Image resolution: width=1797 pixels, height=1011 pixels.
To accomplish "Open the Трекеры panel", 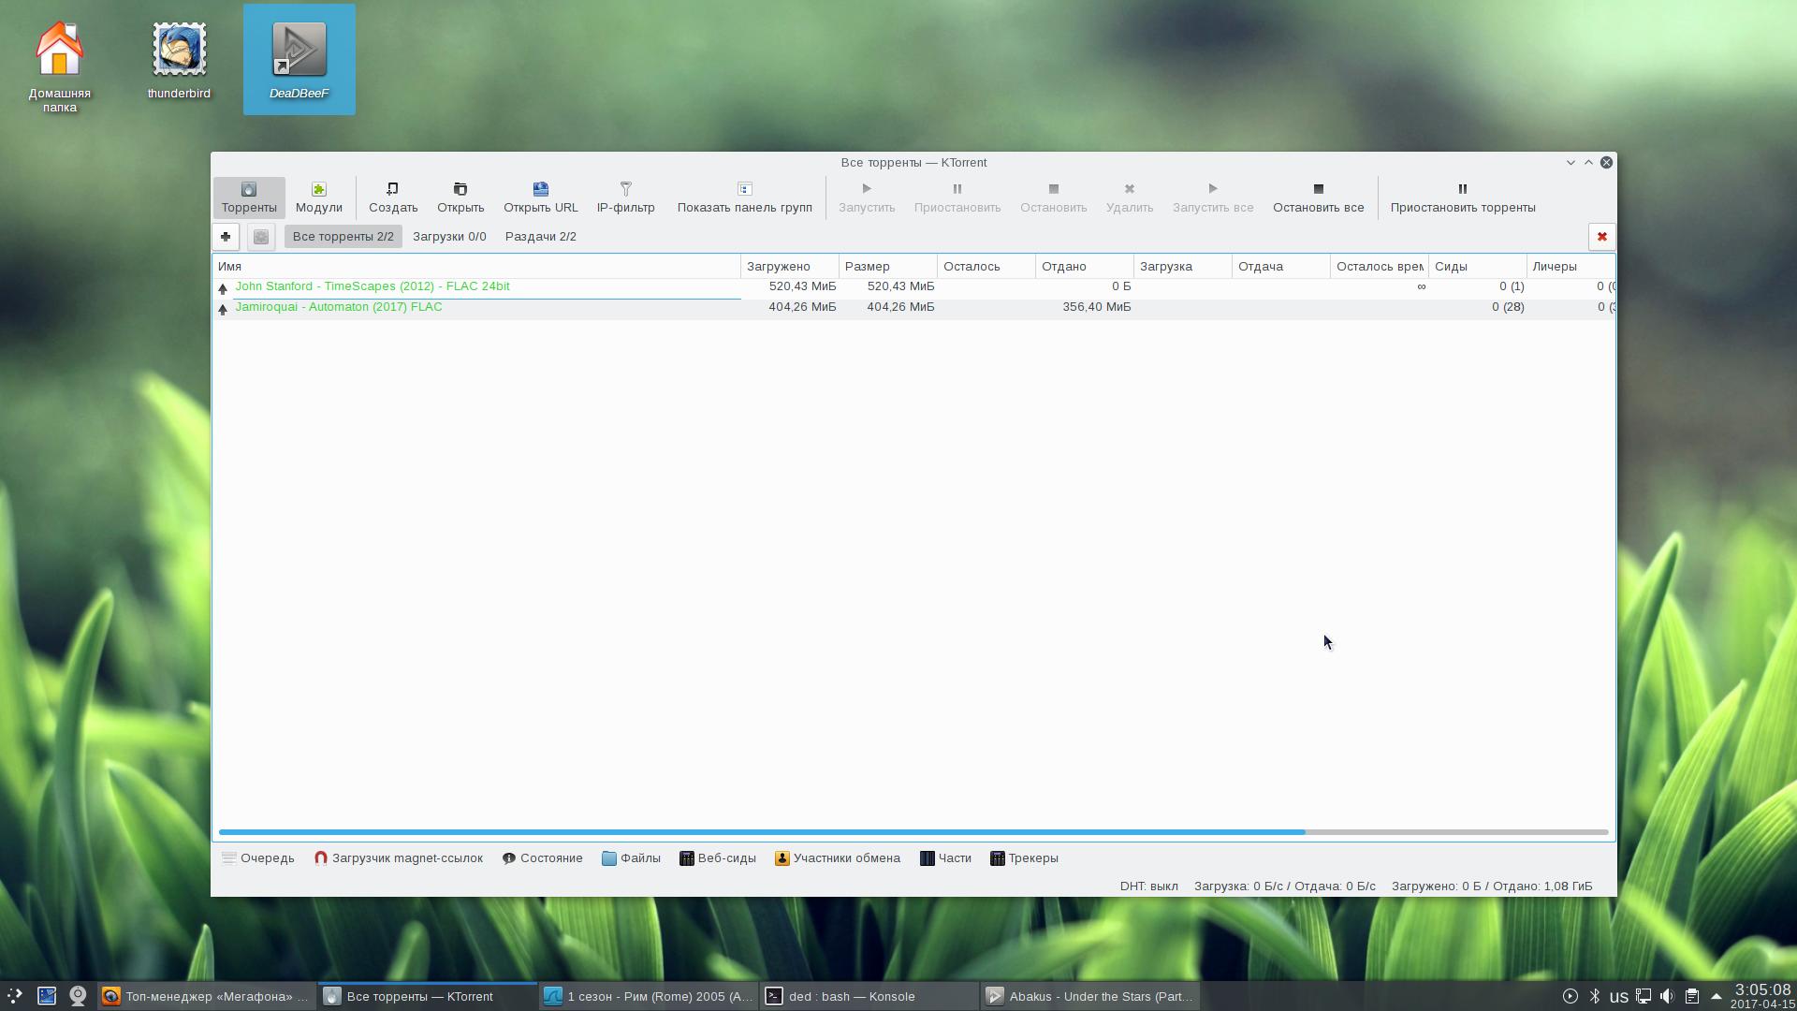I will pyautogui.click(x=1024, y=858).
